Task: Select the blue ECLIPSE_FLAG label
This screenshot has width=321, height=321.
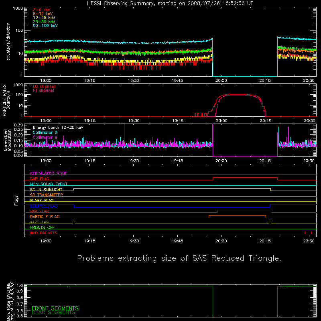Action: 44,206
